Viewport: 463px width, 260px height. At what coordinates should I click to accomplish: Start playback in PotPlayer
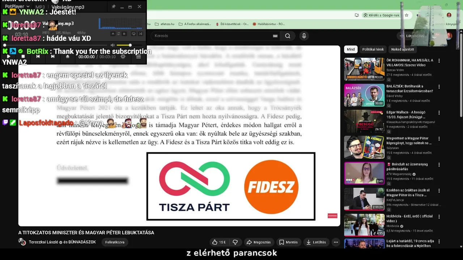point(8,57)
